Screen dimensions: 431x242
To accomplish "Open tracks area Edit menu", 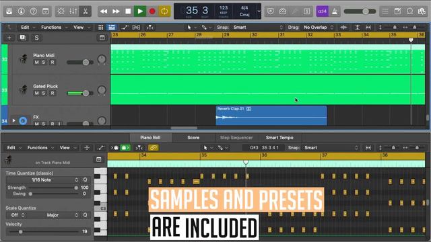I will point(28,27).
